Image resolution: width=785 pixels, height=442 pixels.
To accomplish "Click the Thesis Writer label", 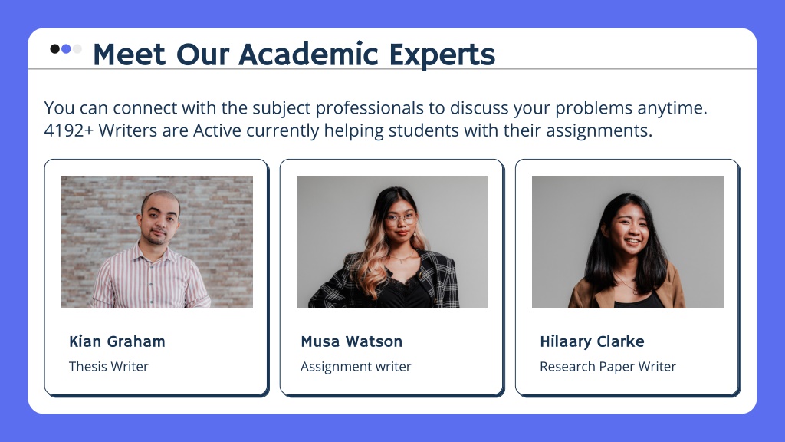I will click(x=109, y=366).
